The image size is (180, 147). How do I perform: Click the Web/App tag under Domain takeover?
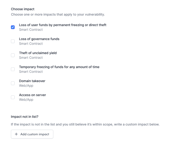point(26,86)
